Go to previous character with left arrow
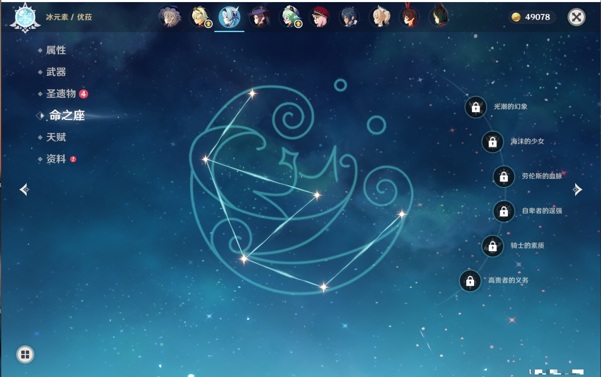The image size is (601, 377). pyautogui.click(x=24, y=190)
